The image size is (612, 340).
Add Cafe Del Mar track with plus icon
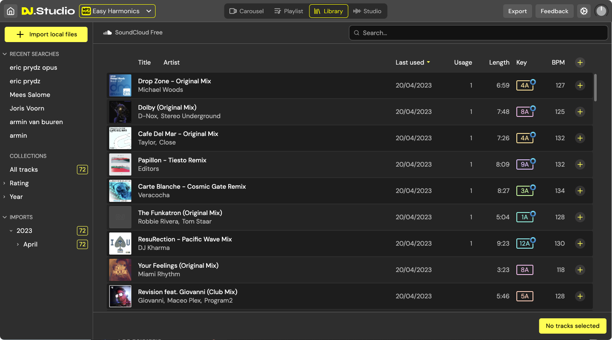pos(580,138)
